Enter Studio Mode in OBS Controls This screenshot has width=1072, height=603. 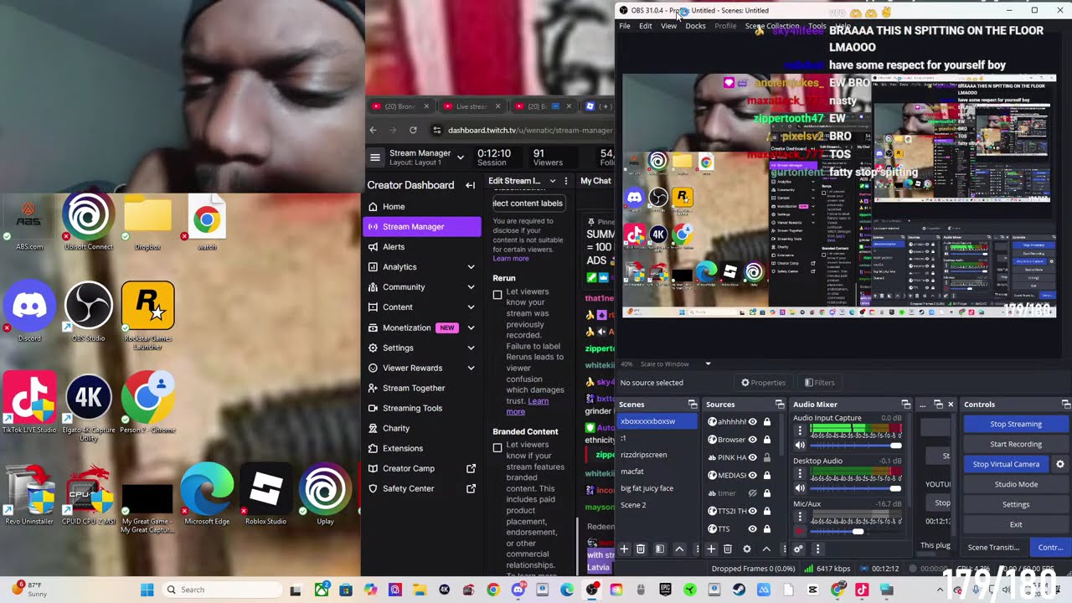point(1016,484)
